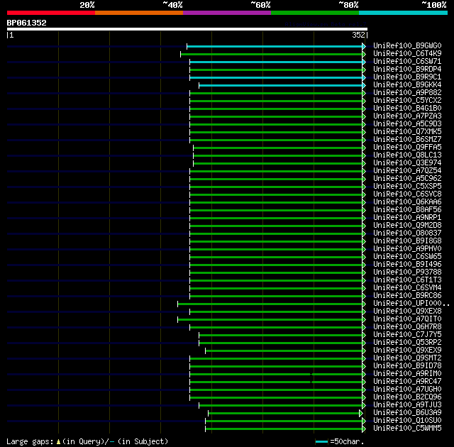Click the arrowhead ending the A7QZ54 alignment
The image size is (454, 447).
point(364,172)
